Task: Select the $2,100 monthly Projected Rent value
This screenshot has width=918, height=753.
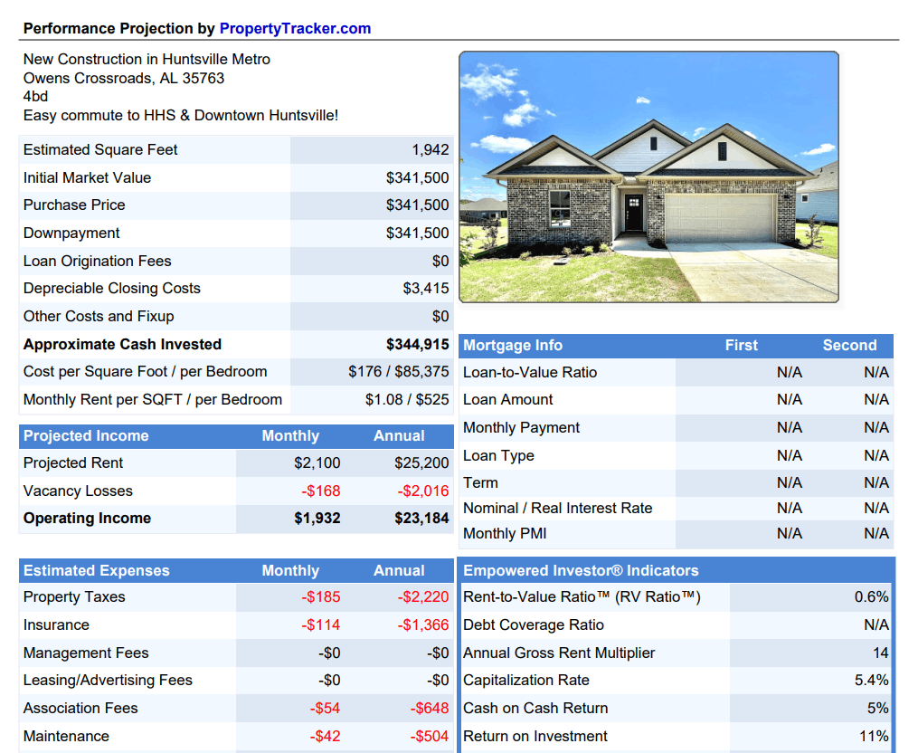Action: tap(317, 462)
